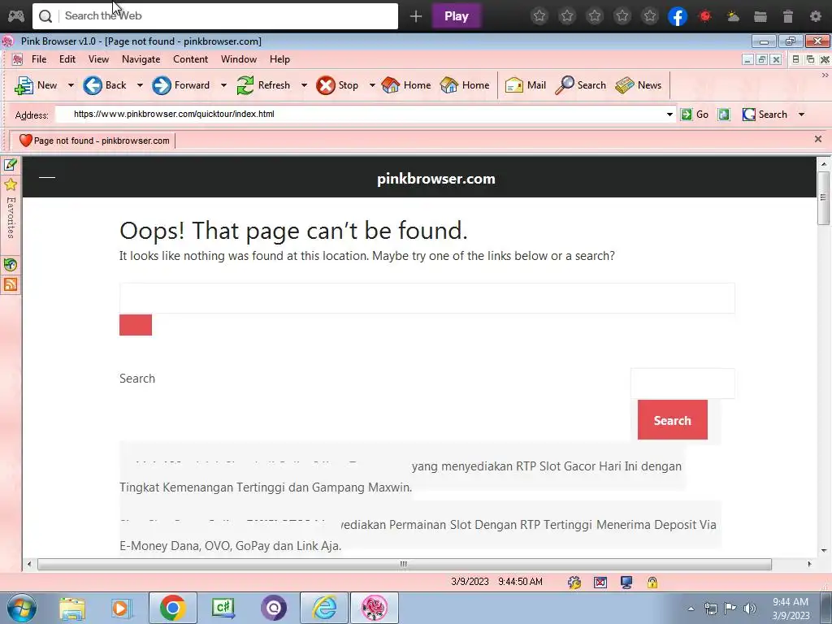The height and width of the screenshot is (624, 832).
Task: Open the Help menu
Action: 279,59
